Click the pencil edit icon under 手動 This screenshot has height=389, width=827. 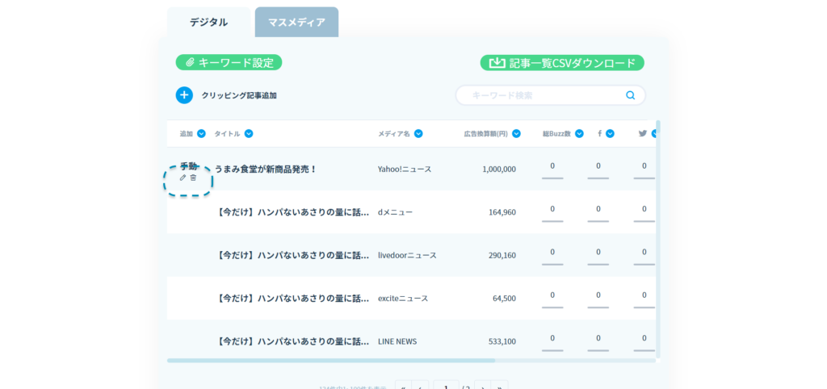(x=183, y=178)
